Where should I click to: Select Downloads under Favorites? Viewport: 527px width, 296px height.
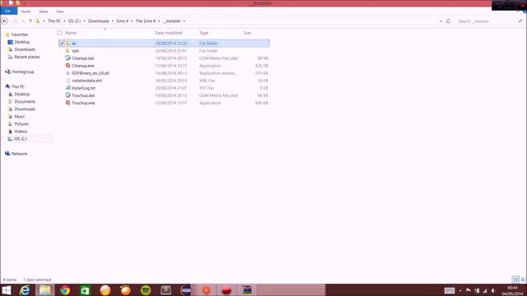pyautogui.click(x=25, y=49)
